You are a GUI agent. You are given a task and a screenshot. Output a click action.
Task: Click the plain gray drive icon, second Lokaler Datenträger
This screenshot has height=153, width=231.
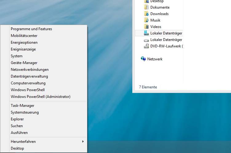click(x=146, y=40)
